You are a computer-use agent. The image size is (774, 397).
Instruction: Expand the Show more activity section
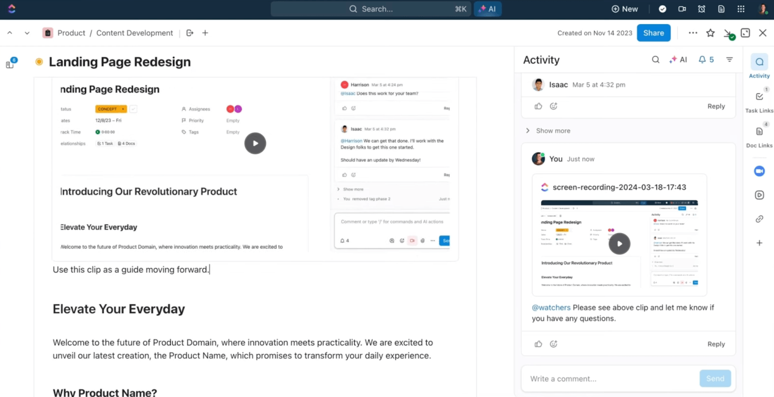(552, 131)
